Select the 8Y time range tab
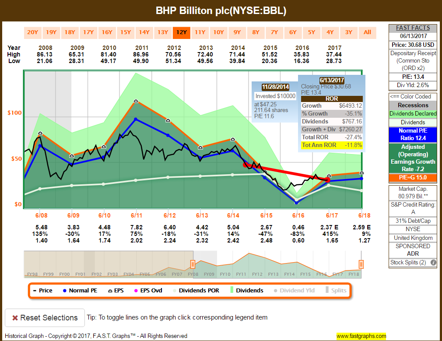442x341 pixels. coord(256,32)
